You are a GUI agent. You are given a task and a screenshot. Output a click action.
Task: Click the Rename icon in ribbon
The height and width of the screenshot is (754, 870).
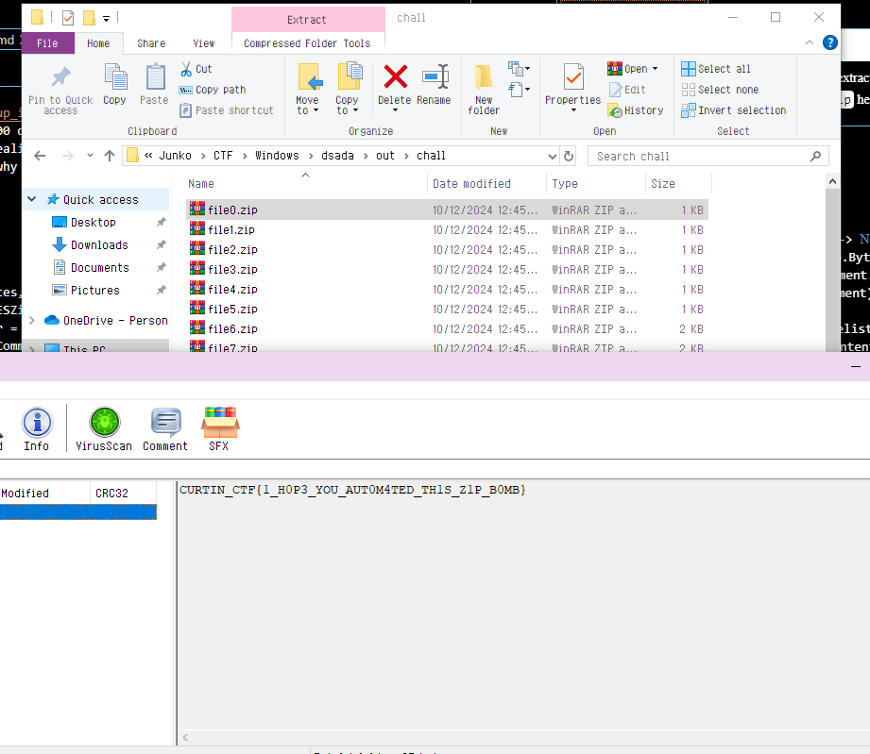(x=435, y=78)
